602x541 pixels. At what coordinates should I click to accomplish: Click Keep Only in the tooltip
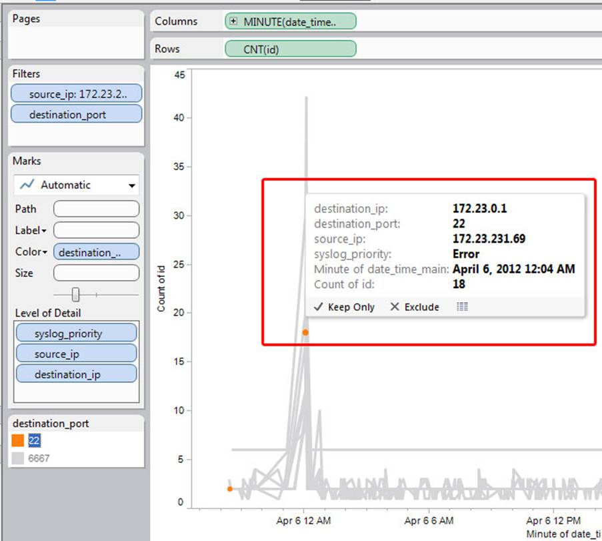tap(351, 307)
